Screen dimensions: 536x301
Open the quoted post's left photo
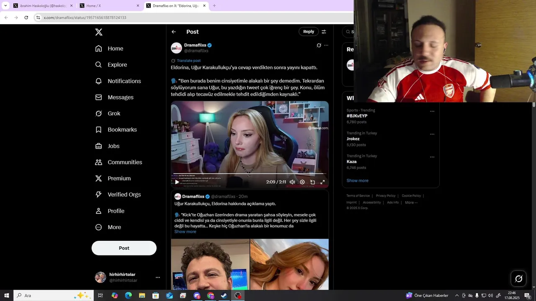pyautogui.click(x=210, y=264)
